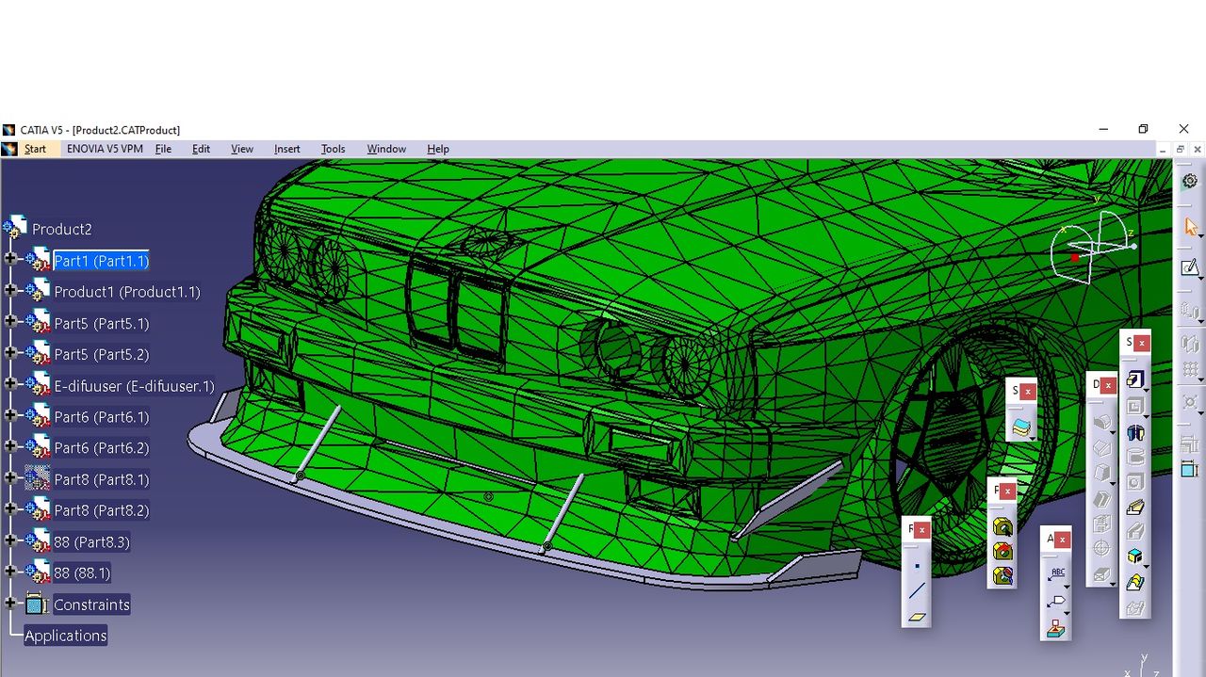Select the Applications tree entry
The height and width of the screenshot is (677, 1206).
(66, 636)
